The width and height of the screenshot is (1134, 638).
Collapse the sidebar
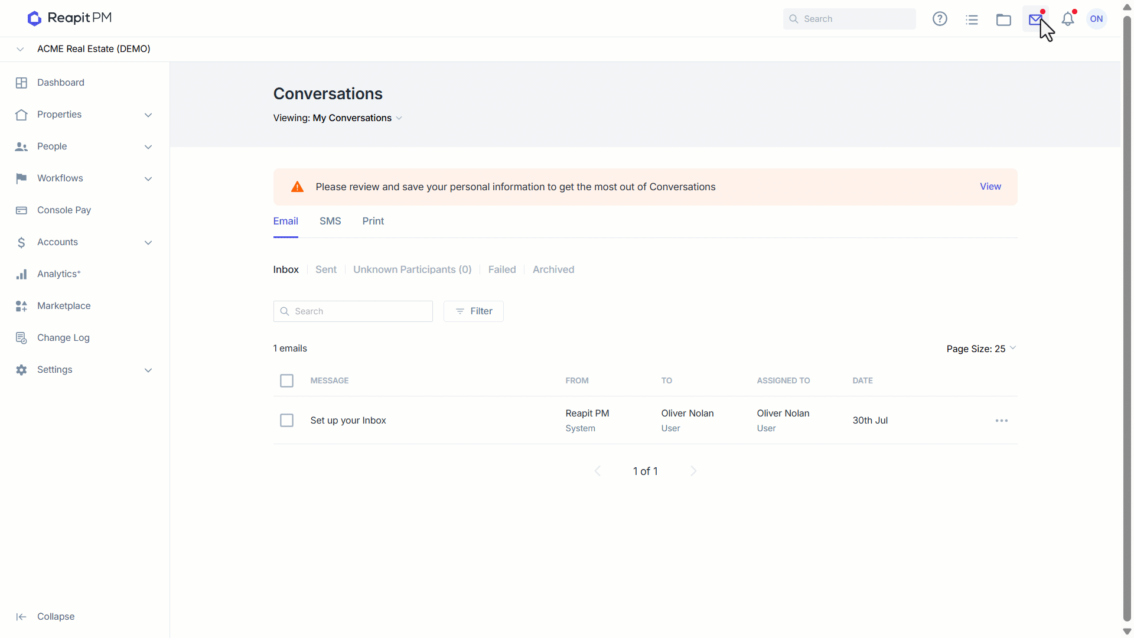click(x=45, y=617)
